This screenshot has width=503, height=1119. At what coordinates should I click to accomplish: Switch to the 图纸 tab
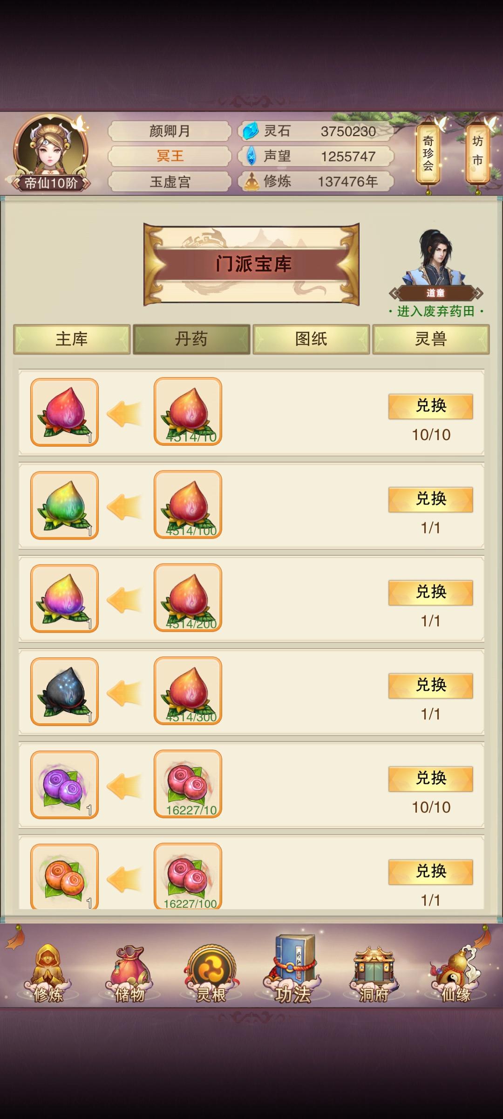tap(311, 339)
